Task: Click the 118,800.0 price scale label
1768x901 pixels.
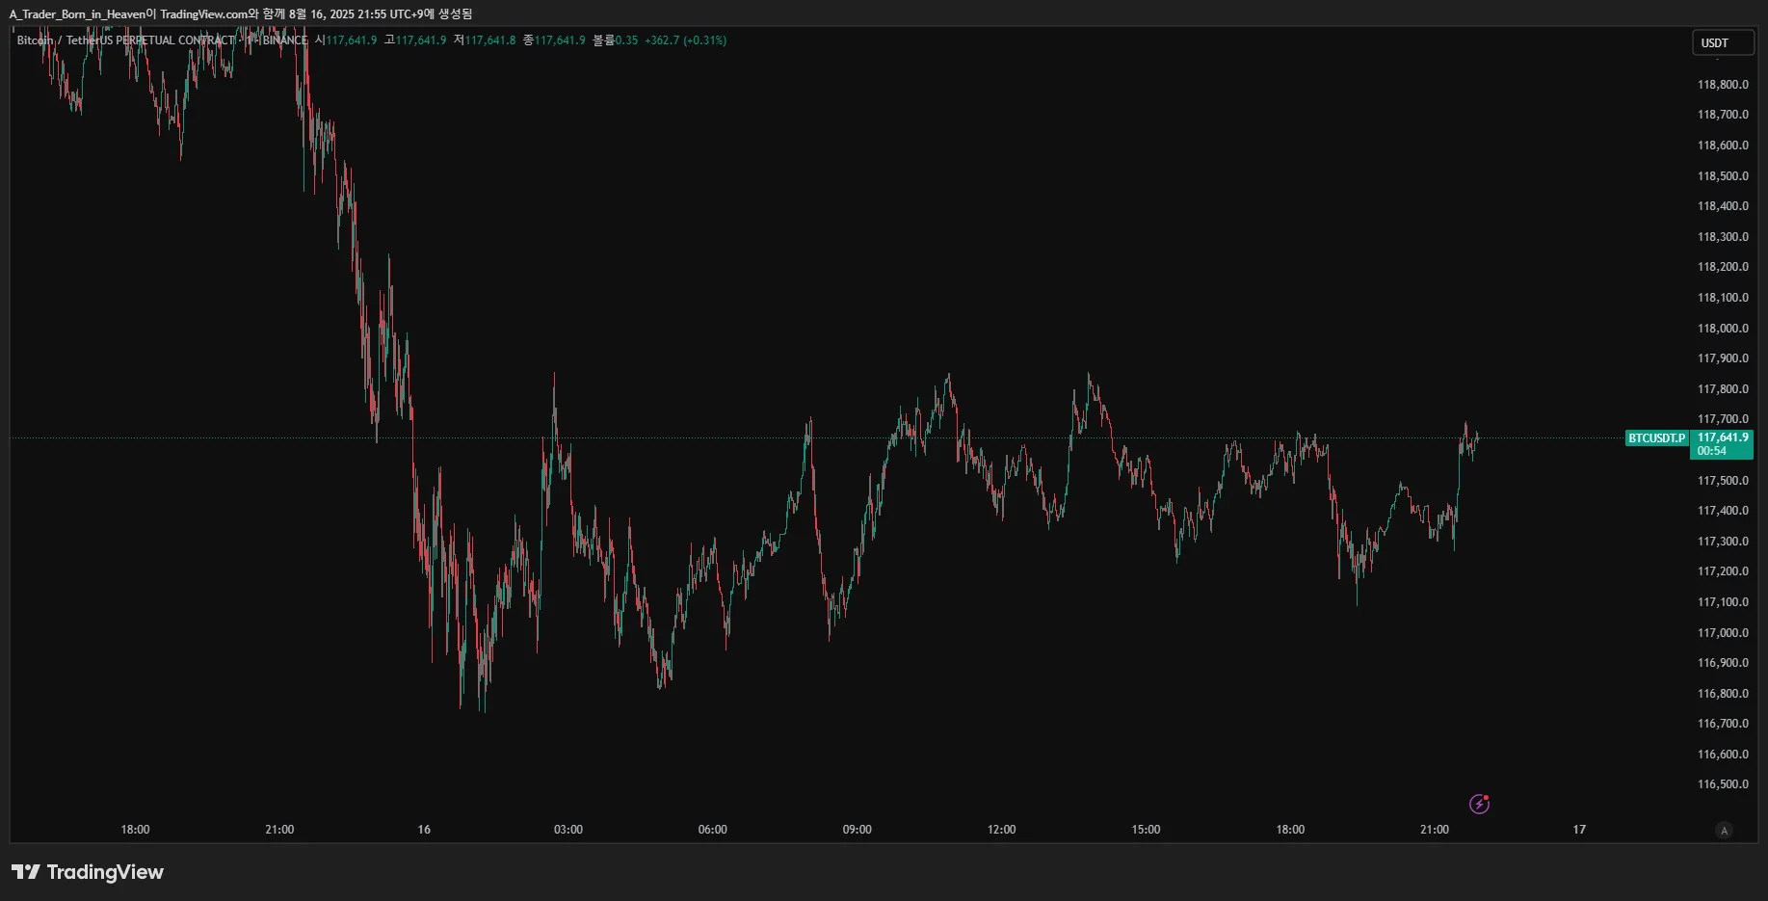Action: pyautogui.click(x=1723, y=85)
